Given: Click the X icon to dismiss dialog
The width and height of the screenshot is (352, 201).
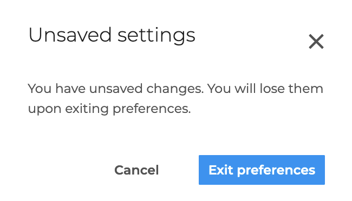Looking at the screenshot, I should pos(316,42).
